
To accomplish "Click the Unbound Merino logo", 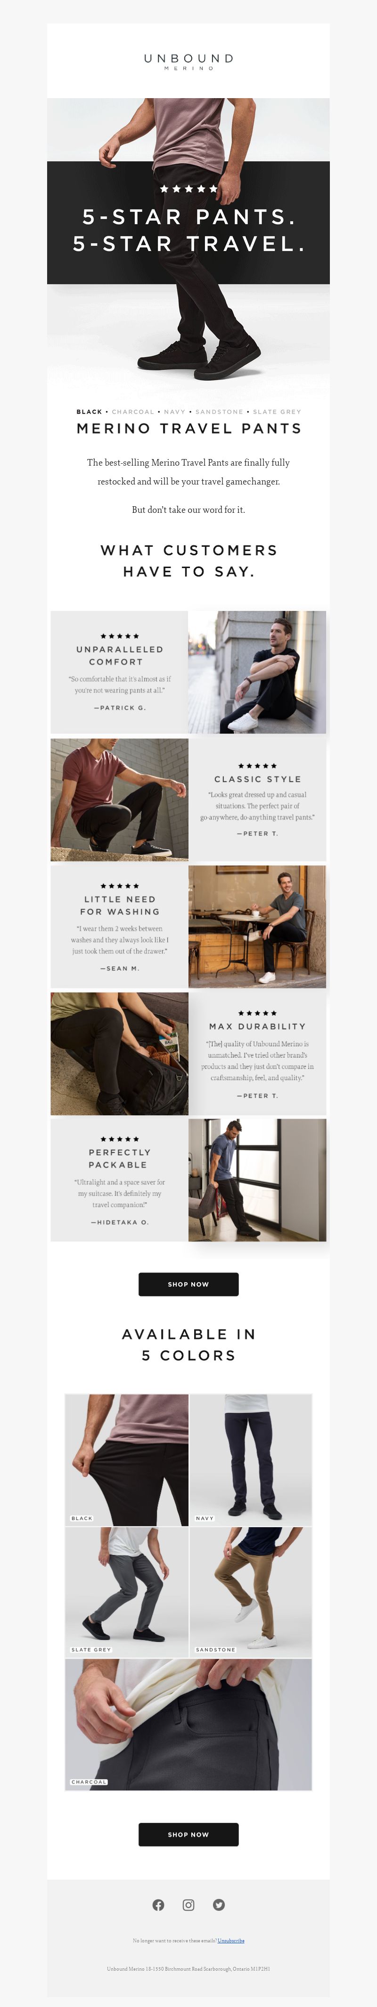I will coord(188,61).
